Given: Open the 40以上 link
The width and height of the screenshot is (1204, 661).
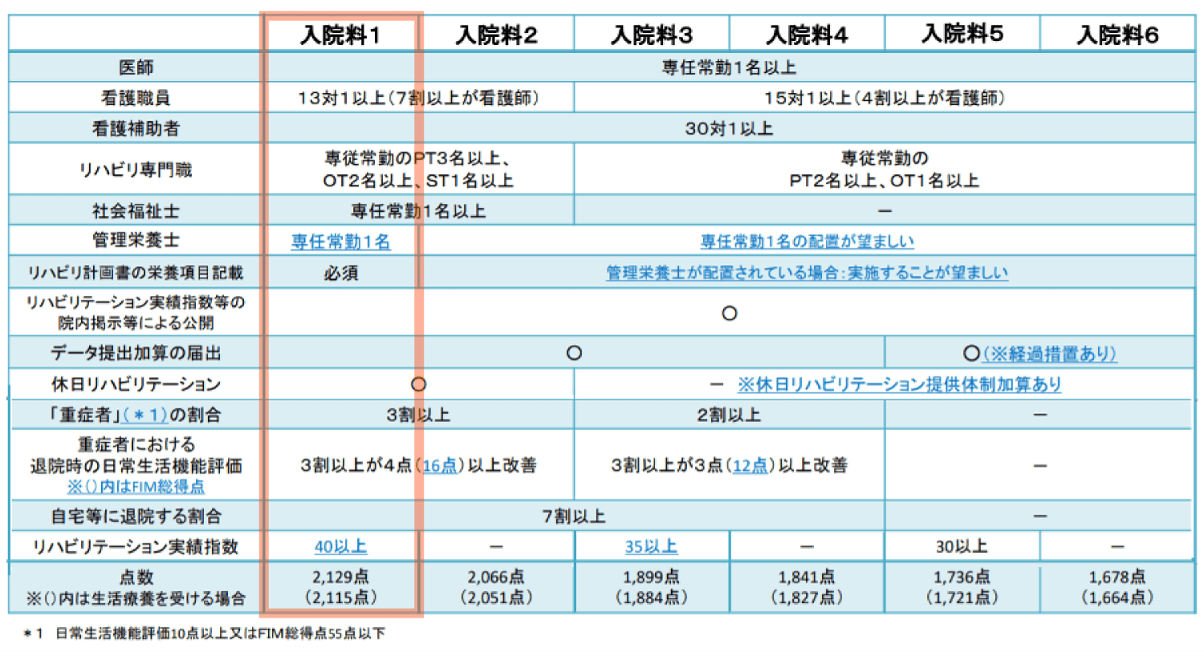Looking at the screenshot, I should (340, 546).
